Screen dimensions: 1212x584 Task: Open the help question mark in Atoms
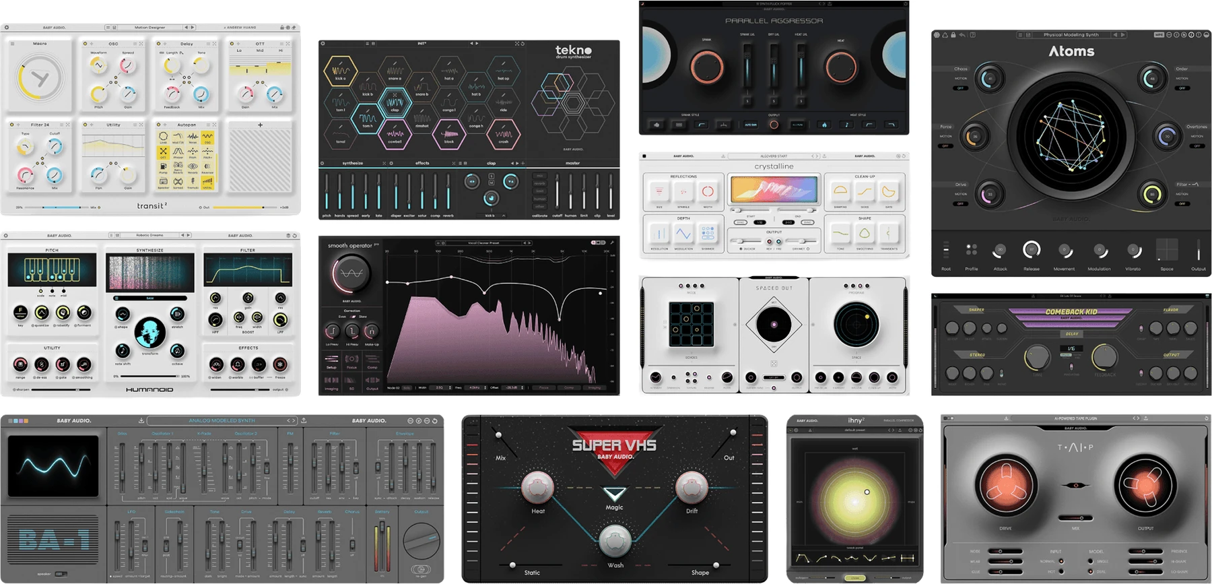tap(972, 34)
